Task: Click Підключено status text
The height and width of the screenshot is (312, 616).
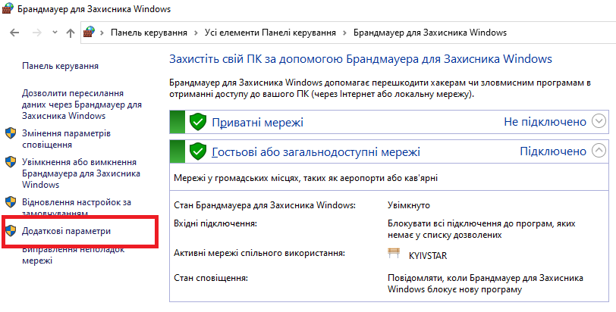Action: (553, 151)
